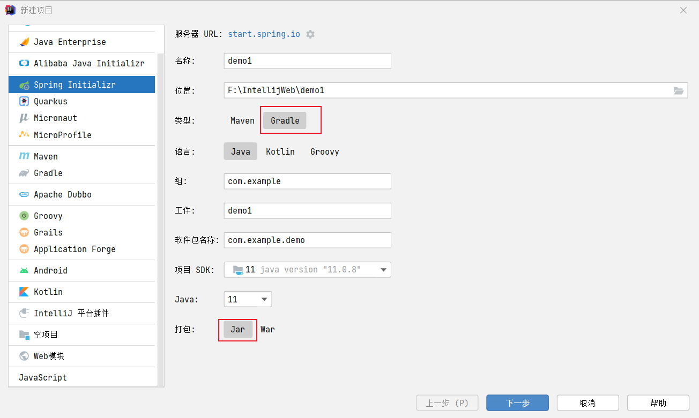Click the Maven m icon
Viewport: 699px width, 418px height.
click(x=24, y=156)
